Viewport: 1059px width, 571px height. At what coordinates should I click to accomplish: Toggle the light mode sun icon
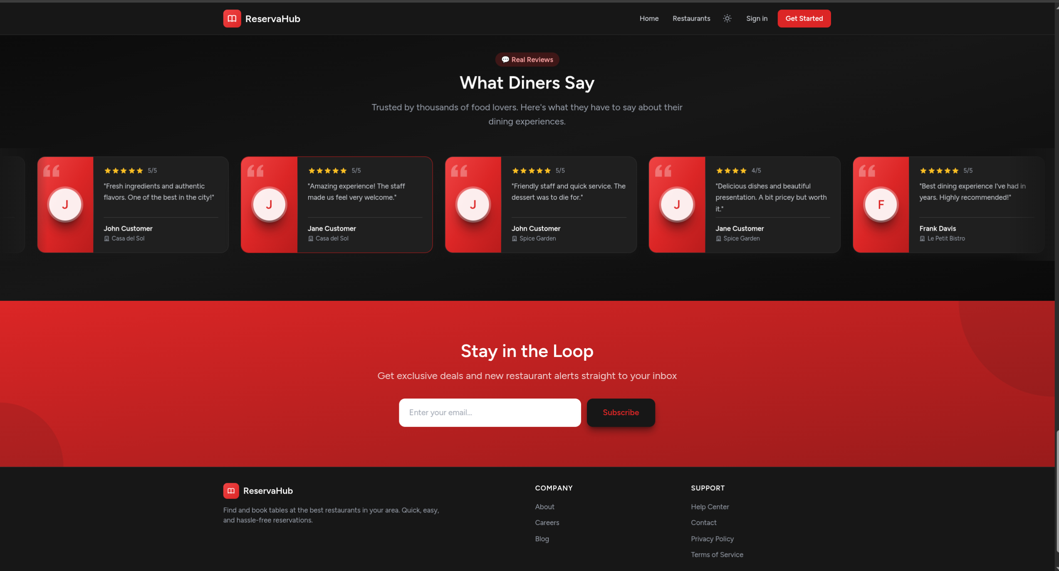click(727, 18)
